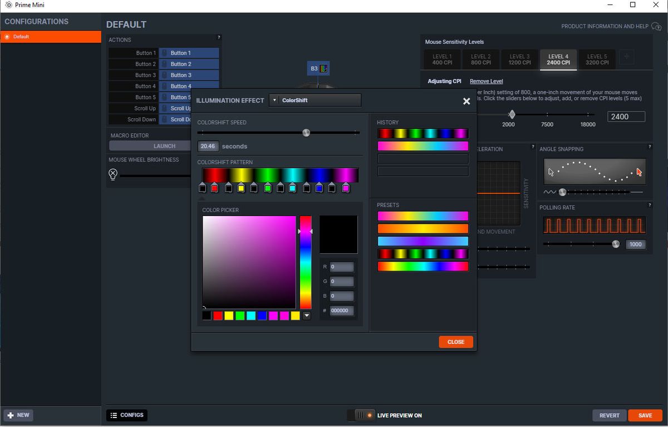Click the angle snapping wave icon

pos(549,192)
